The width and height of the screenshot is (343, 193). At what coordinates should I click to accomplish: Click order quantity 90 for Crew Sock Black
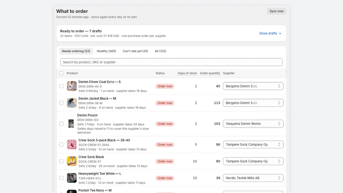point(218,161)
